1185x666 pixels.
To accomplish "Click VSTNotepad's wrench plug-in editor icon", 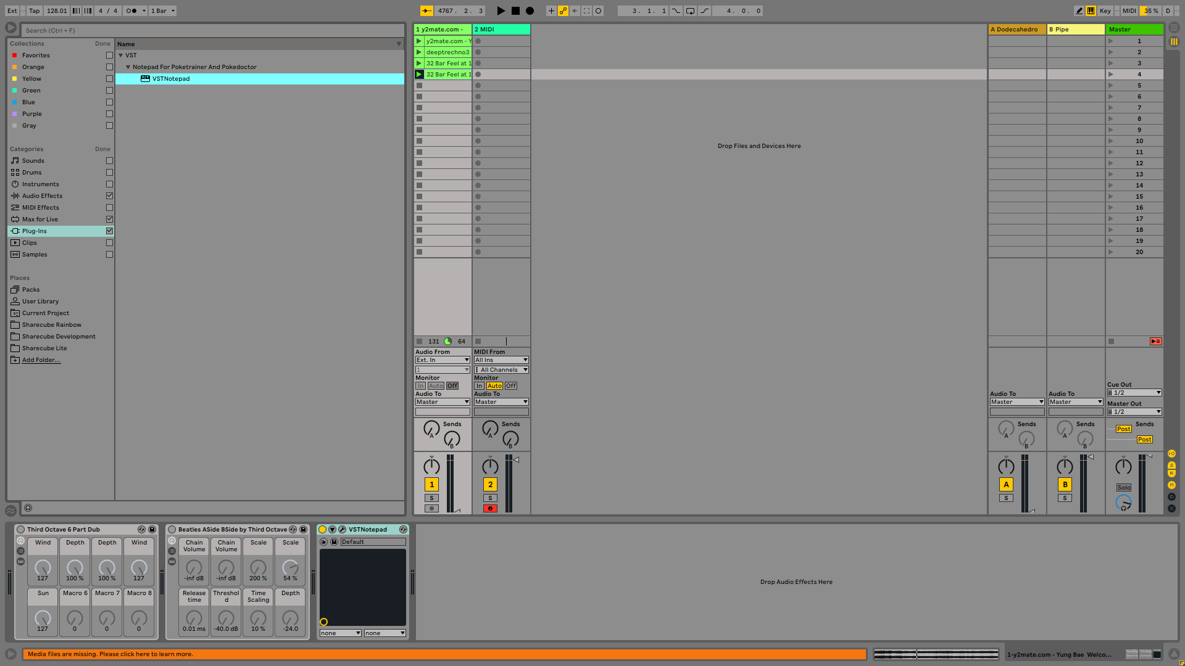I will coord(342,530).
